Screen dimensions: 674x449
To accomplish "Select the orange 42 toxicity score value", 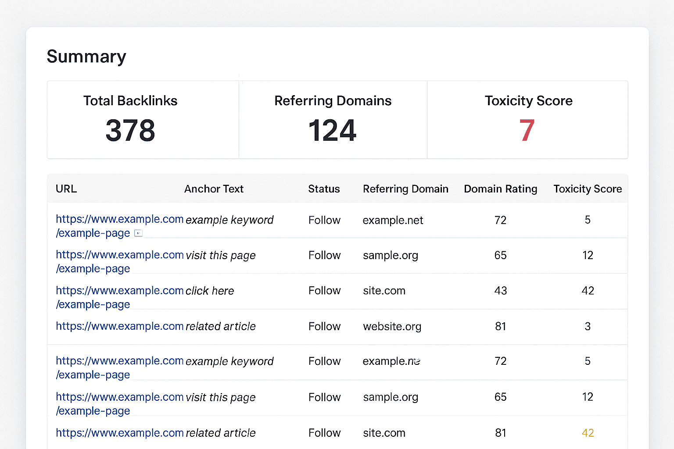I will [x=588, y=433].
